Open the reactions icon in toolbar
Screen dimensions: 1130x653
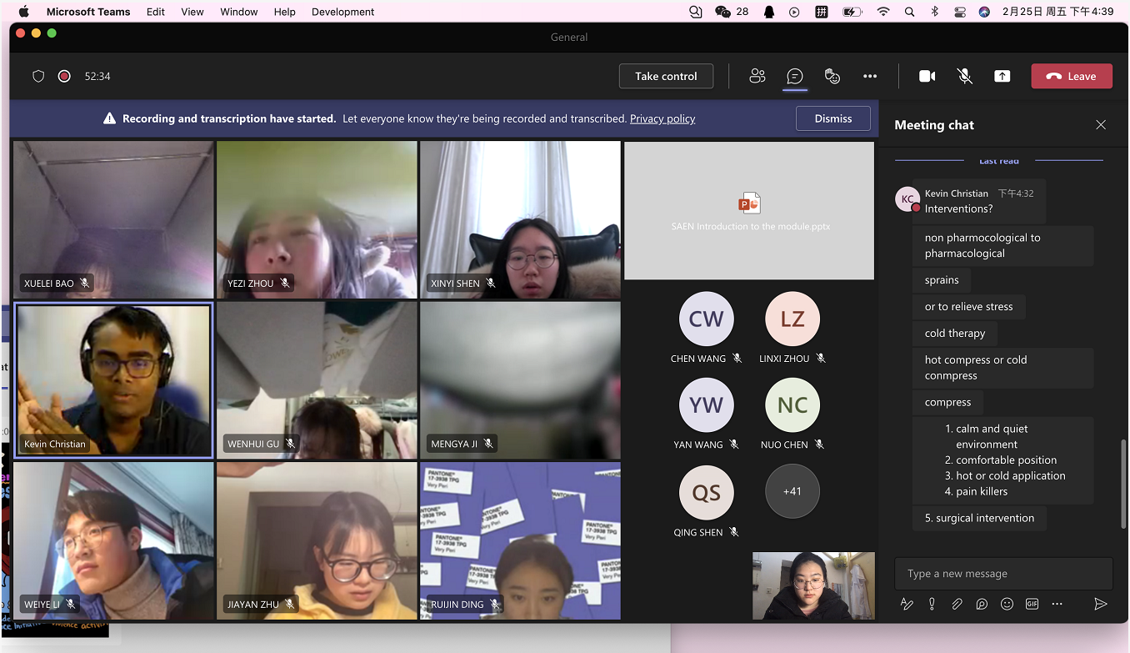coord(832,76)
